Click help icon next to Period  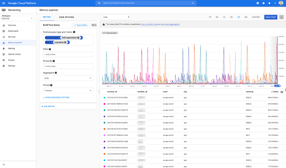click(51, 85)
